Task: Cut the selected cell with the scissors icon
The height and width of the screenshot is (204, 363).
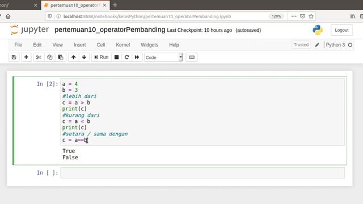Action: [39, 57]
